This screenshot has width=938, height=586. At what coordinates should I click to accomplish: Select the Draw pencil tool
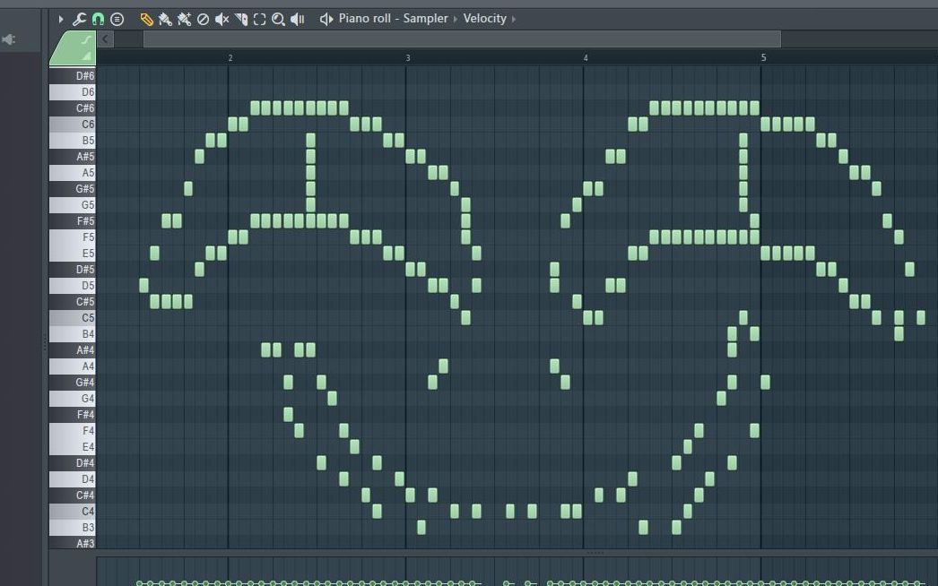pyautogui.click(x=146, y=19)
